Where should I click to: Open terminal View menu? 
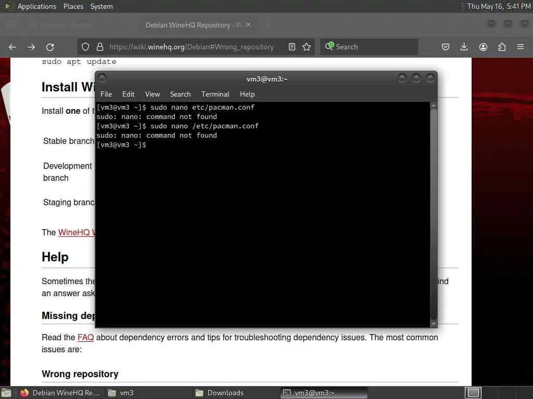pos(153,95)
